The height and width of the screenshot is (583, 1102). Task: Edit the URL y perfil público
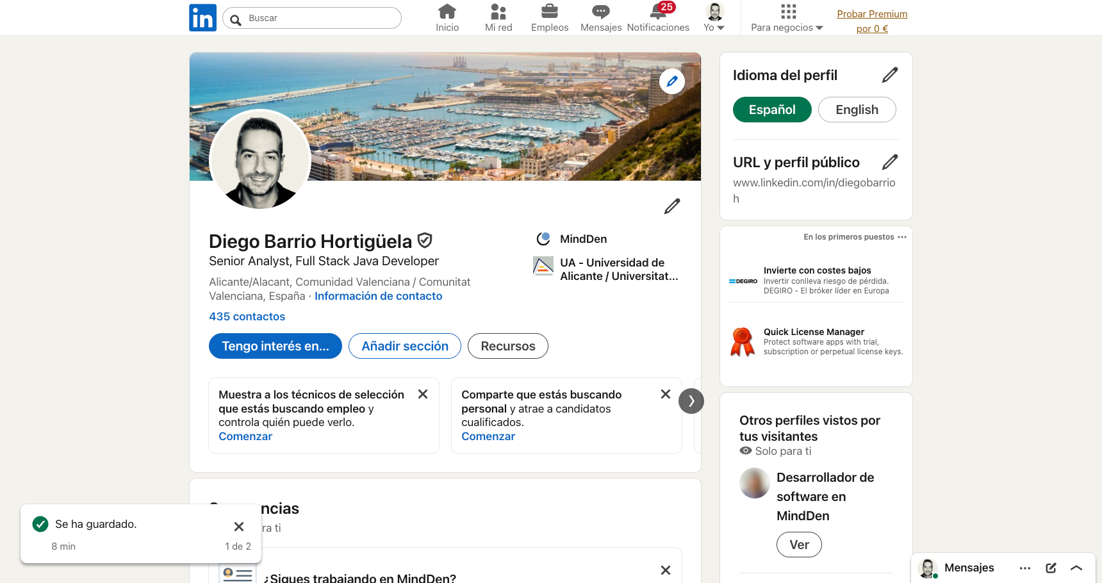coord(890,161)
